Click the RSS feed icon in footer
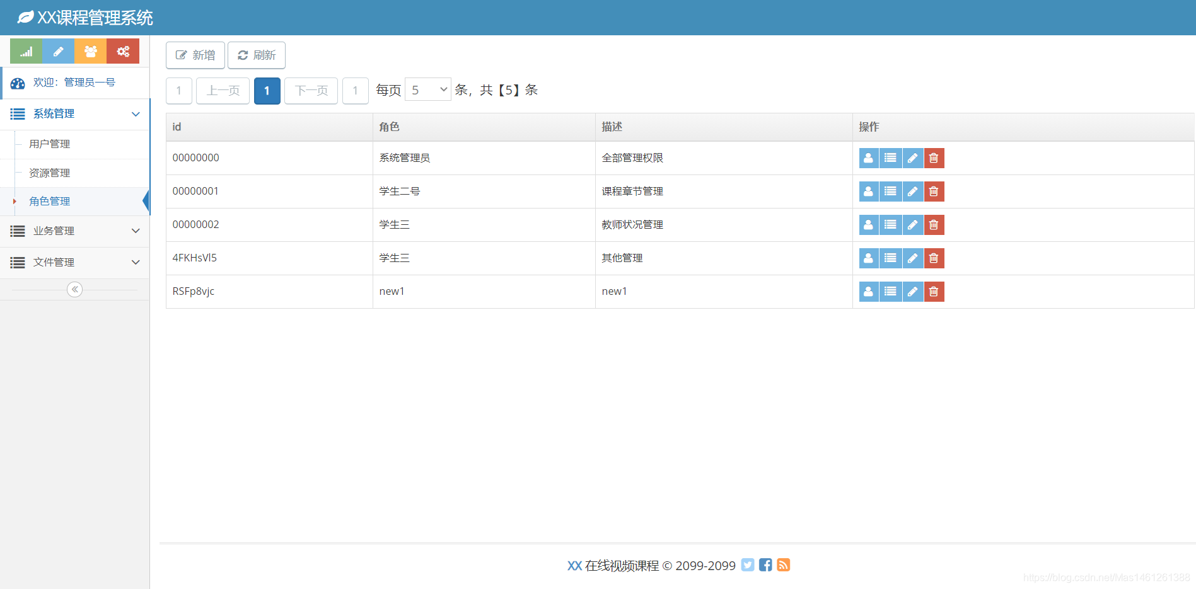 pyautogui.click(x=784, y=565)
